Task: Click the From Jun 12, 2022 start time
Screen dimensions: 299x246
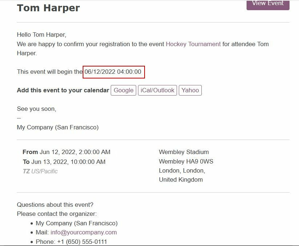Action: point(66,152)
